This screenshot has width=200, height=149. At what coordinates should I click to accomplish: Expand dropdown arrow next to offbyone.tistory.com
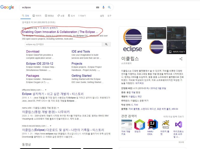pyautogui.click(x=46, y=90)
